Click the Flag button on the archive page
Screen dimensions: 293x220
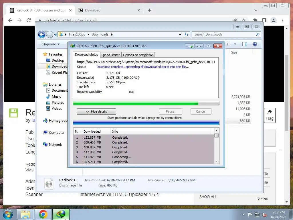coord(270,115)
